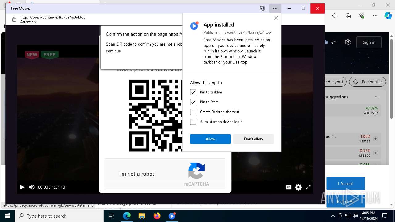Click Reject All cookie button
This screenshot has width=395, height=222.
pyautogui.click(x=346, y=201)
